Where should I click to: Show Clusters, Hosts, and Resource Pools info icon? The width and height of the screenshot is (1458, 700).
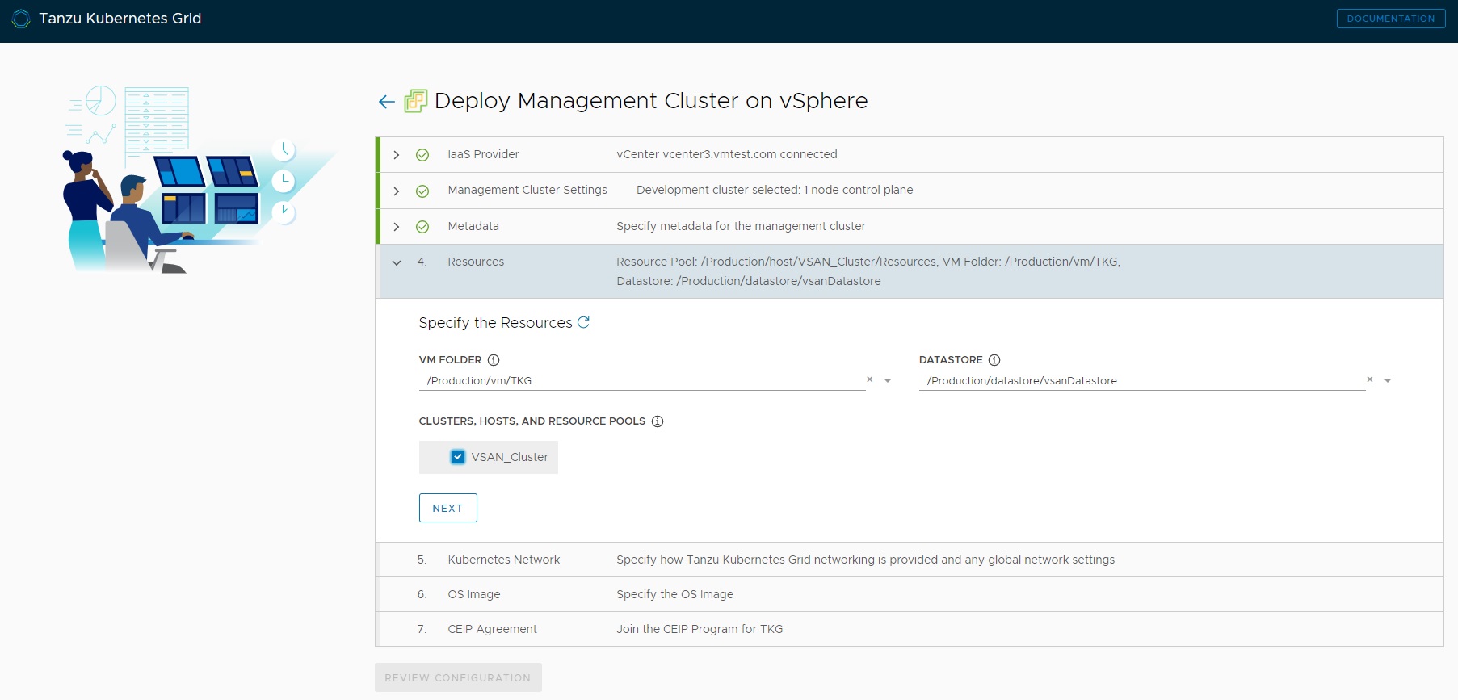[x=658, y=421]
